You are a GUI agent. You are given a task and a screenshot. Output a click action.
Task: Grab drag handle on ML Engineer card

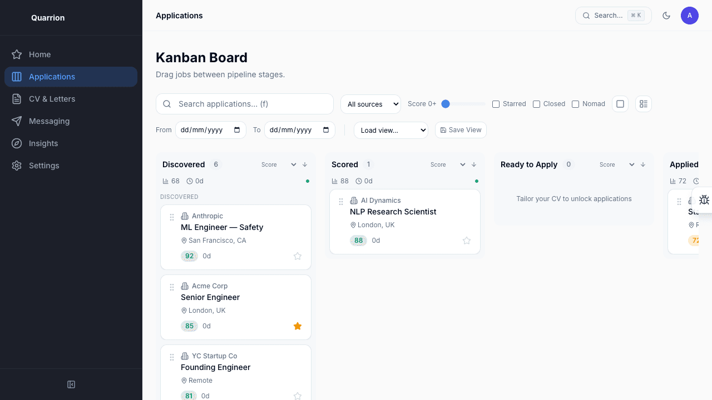coord(172,217)
